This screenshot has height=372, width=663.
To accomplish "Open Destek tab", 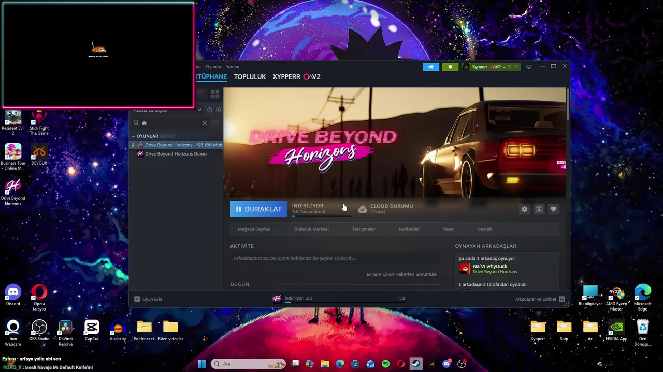I will 484,229.
